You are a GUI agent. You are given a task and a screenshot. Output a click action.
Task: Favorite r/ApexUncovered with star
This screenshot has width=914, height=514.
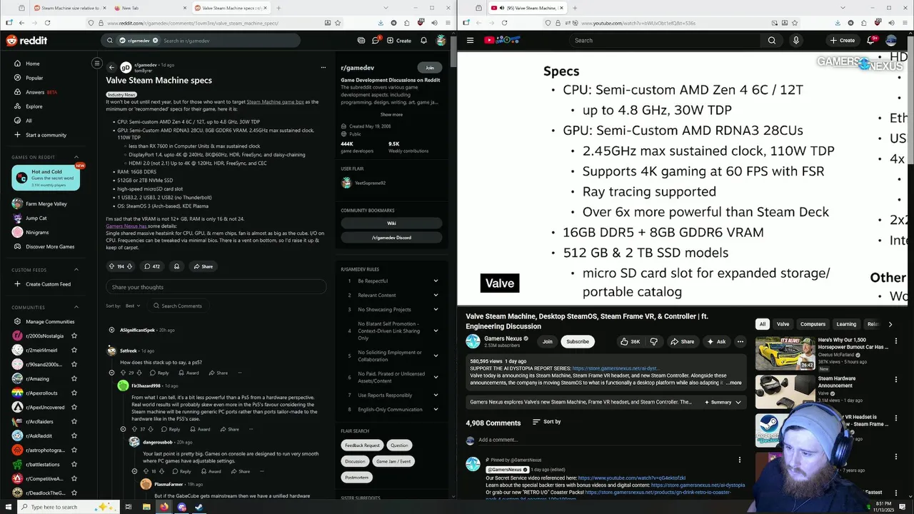(x=74, y=407)
